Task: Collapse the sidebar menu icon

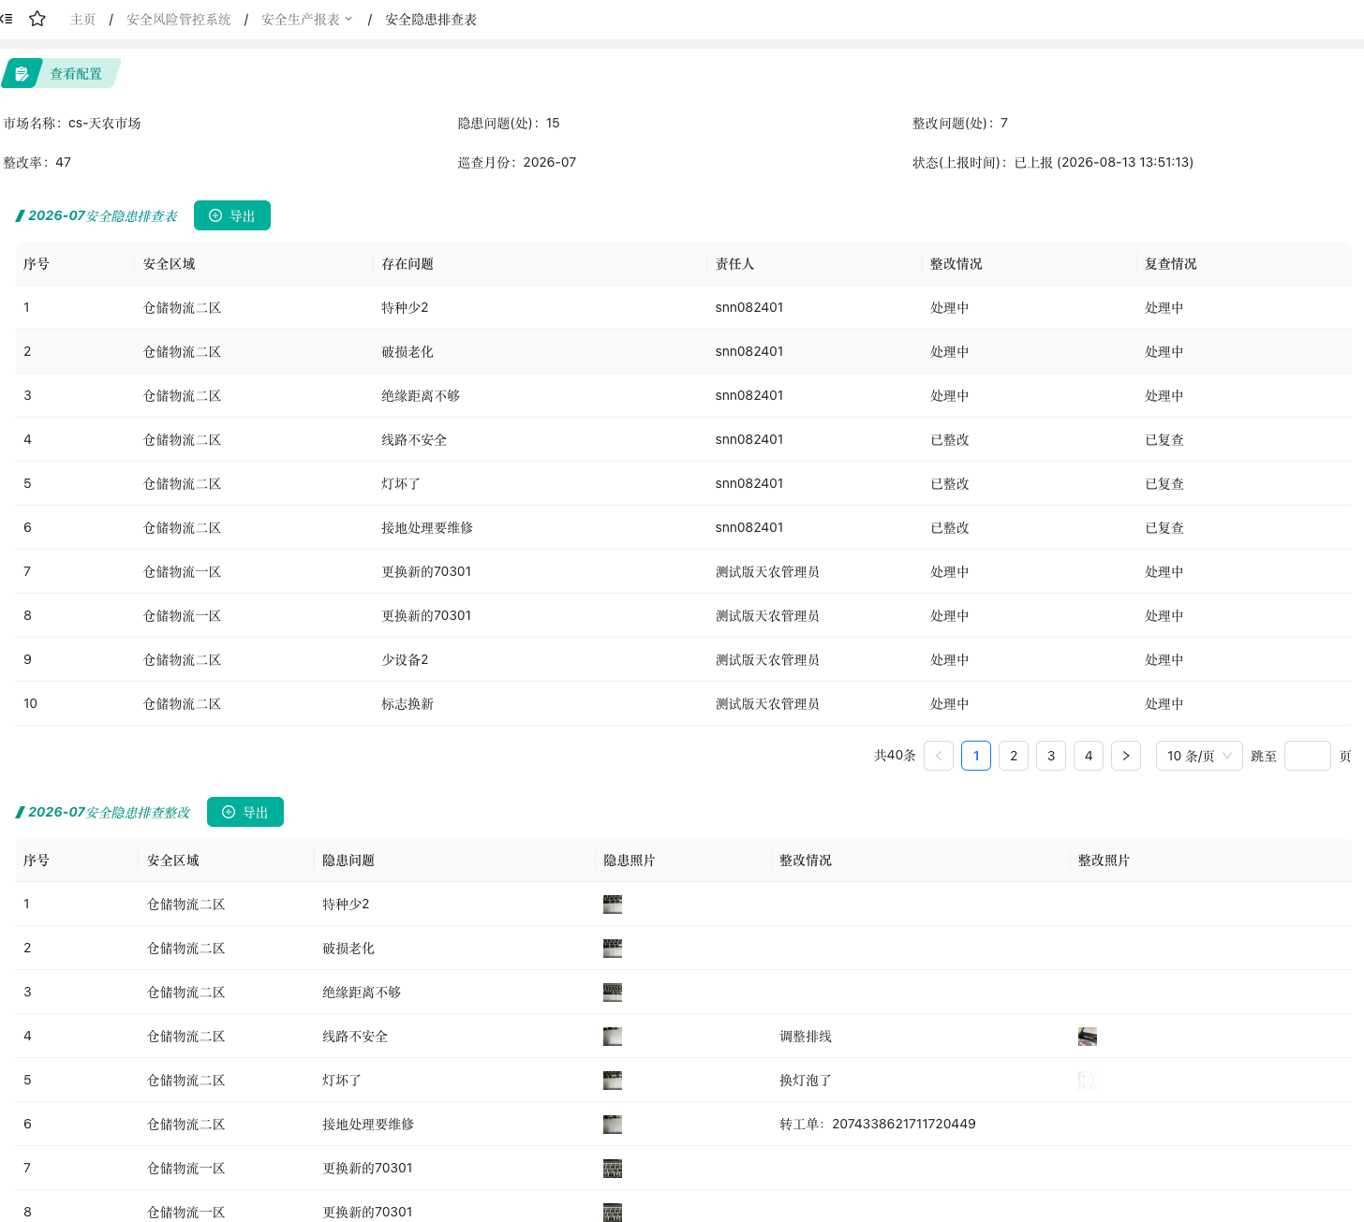Action: coord(7,19)
